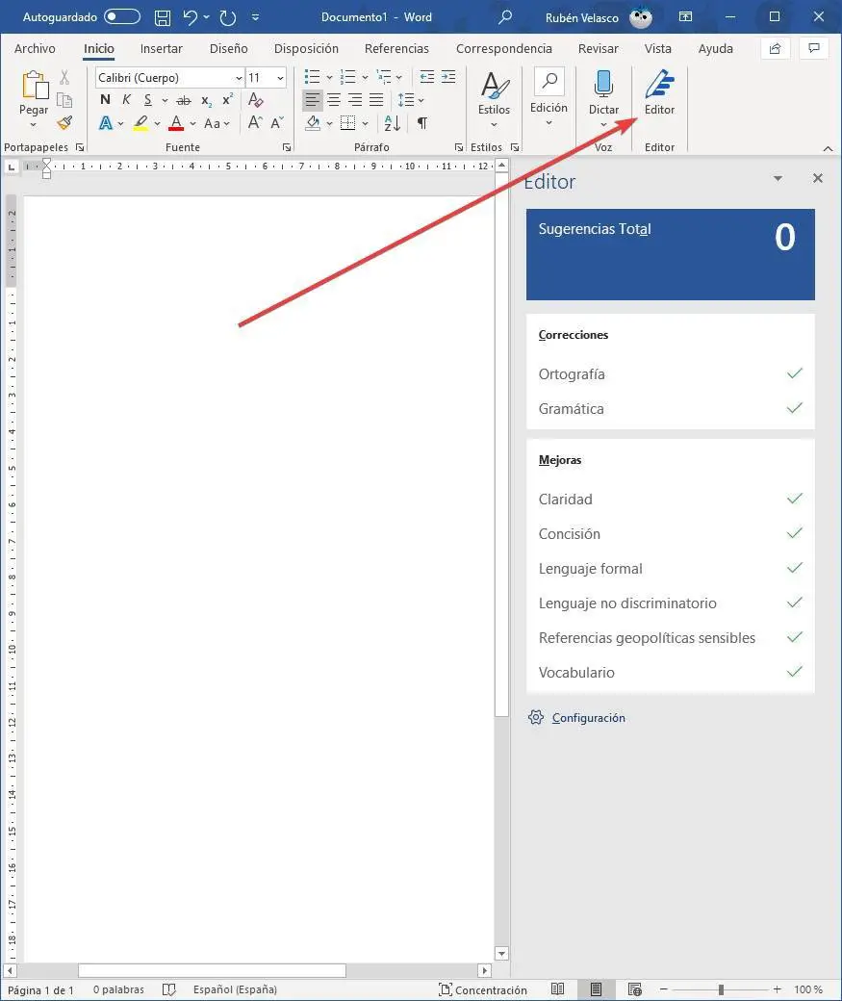Click the numbered list icon

(348, 77)
